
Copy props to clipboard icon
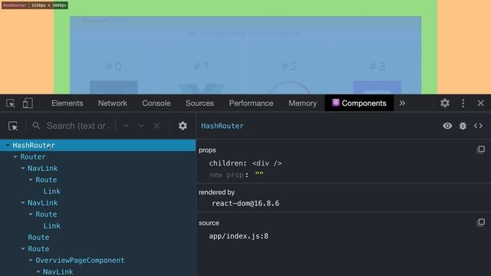coord(481,149)
